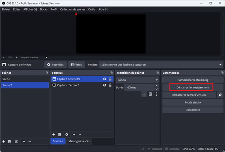Image resolution: width=225 pixels, height=152 pixels.
Task: Open the Fondu transition dropdown
Action: click(156, 80)
